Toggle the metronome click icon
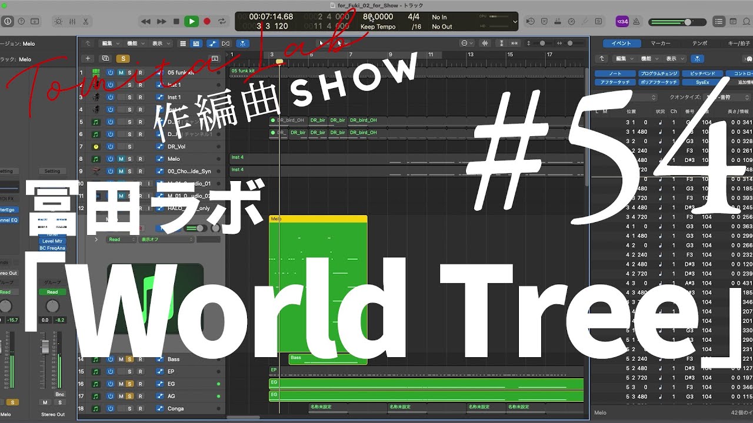The height and width of the screenshot is (423, 753). (x=635, y=21)
